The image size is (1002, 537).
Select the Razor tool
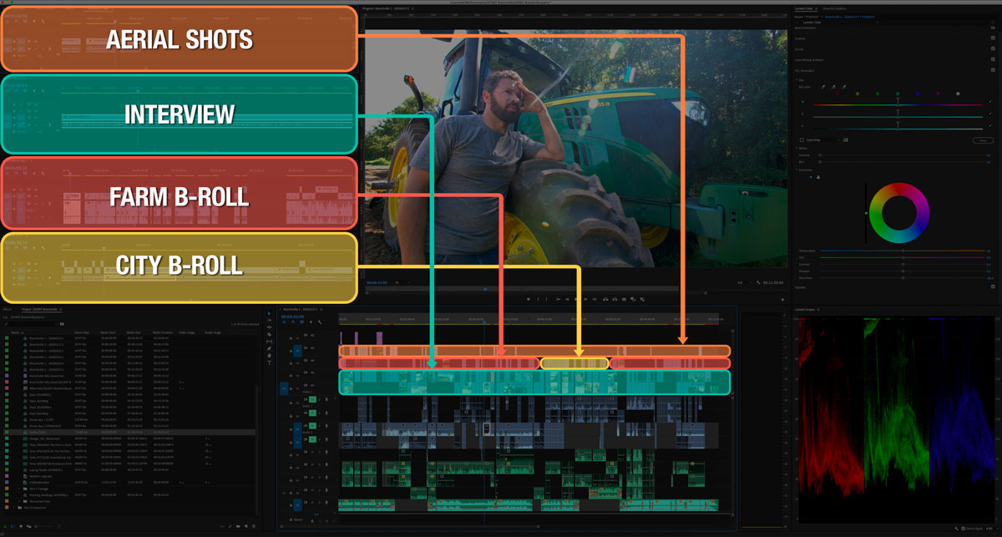269,334
